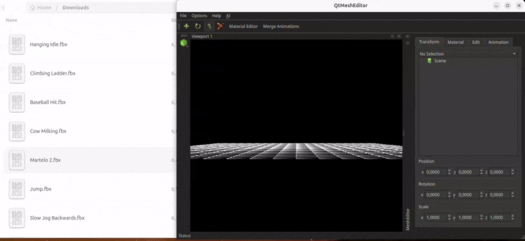Click Scale x spinbox stepper arrows
The height and width of the screenshot is (241, 525).
click(x=450, y=217)
